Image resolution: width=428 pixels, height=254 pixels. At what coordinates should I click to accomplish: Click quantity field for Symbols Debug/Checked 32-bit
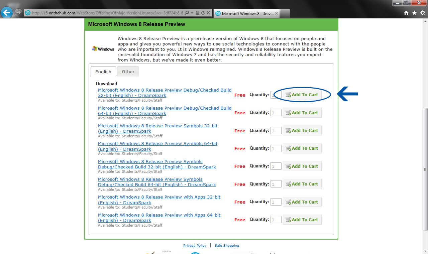coord(276,166)
